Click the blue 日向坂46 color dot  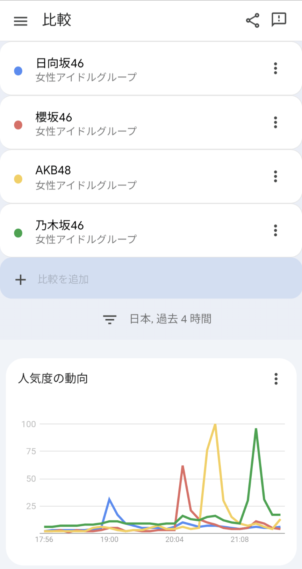pos(18,71)
